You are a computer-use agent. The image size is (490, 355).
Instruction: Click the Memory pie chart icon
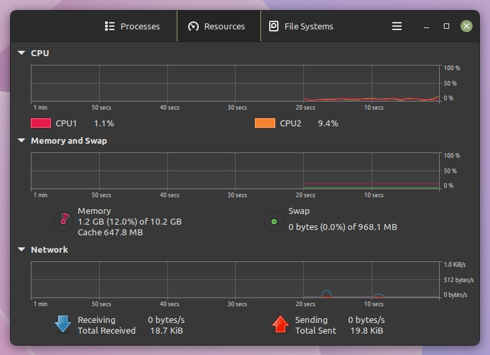point(64,221)
